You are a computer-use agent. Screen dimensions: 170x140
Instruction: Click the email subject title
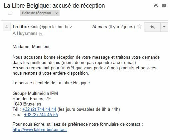pos(54,6)
